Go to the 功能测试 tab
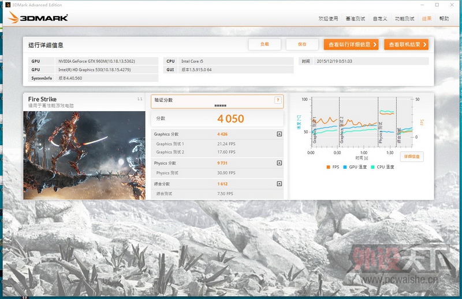The height and width of the screenshot is (299, 462). click(x=405, y=18)
